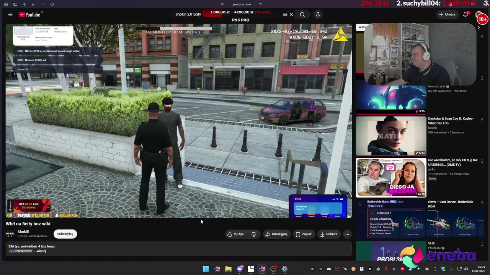Open the YouTube guide hamburger menu

(x=10, y=15)
